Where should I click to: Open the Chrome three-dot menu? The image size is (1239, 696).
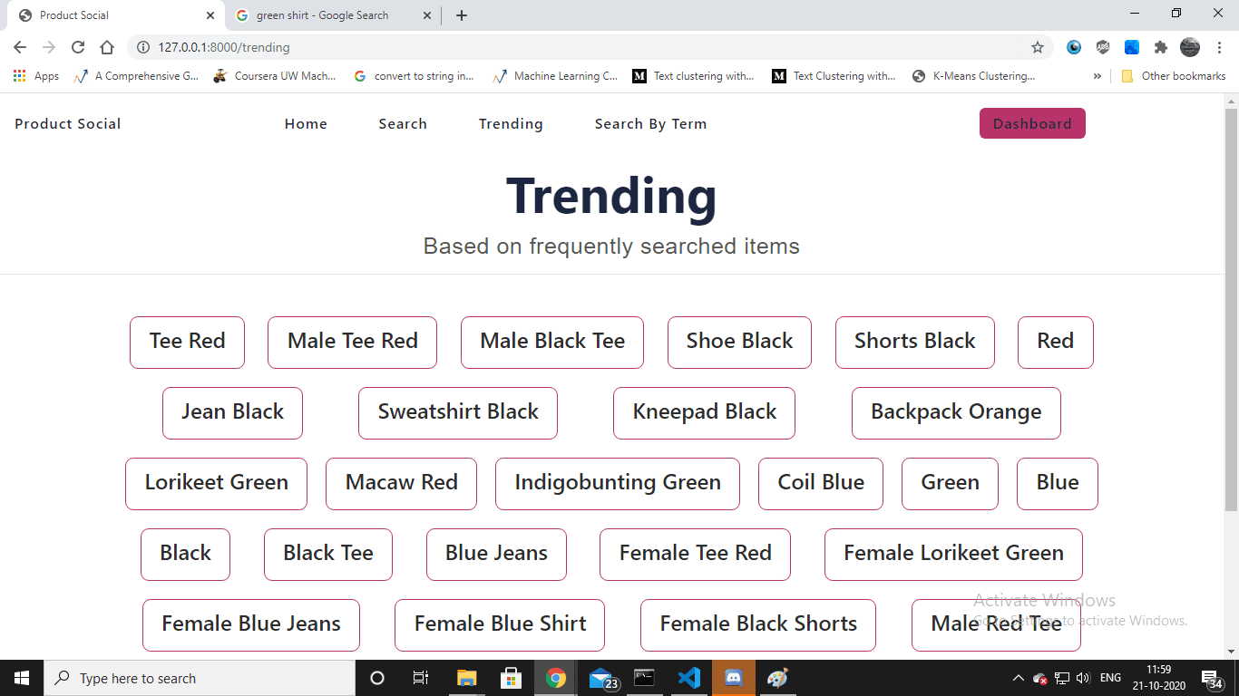(1220, 47)
